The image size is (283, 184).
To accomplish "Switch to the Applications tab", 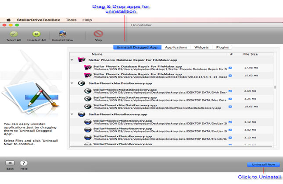I will pyautogui.click(x=176, y=47).
